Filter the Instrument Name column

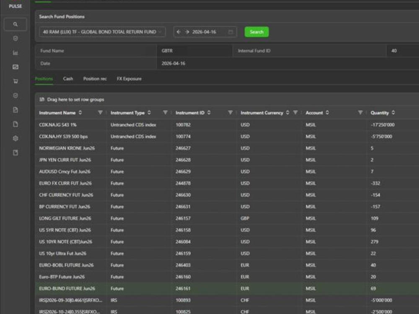[100, 113]
